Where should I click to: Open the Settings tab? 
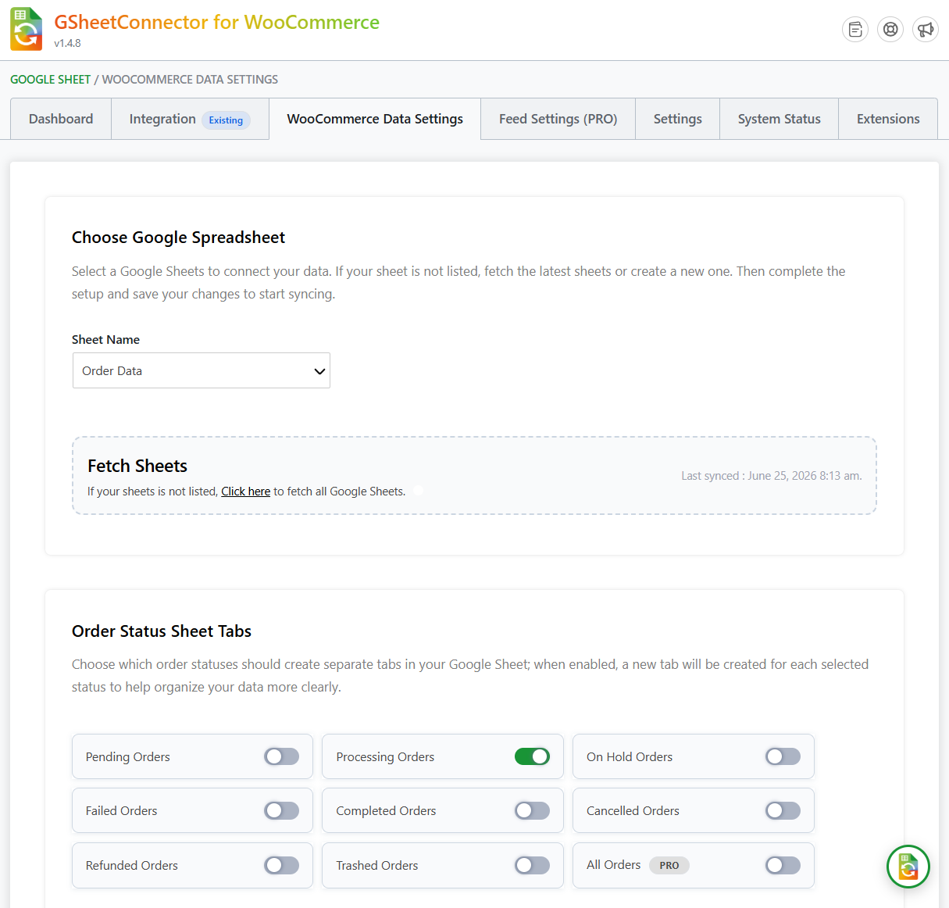tap(677, 119)
